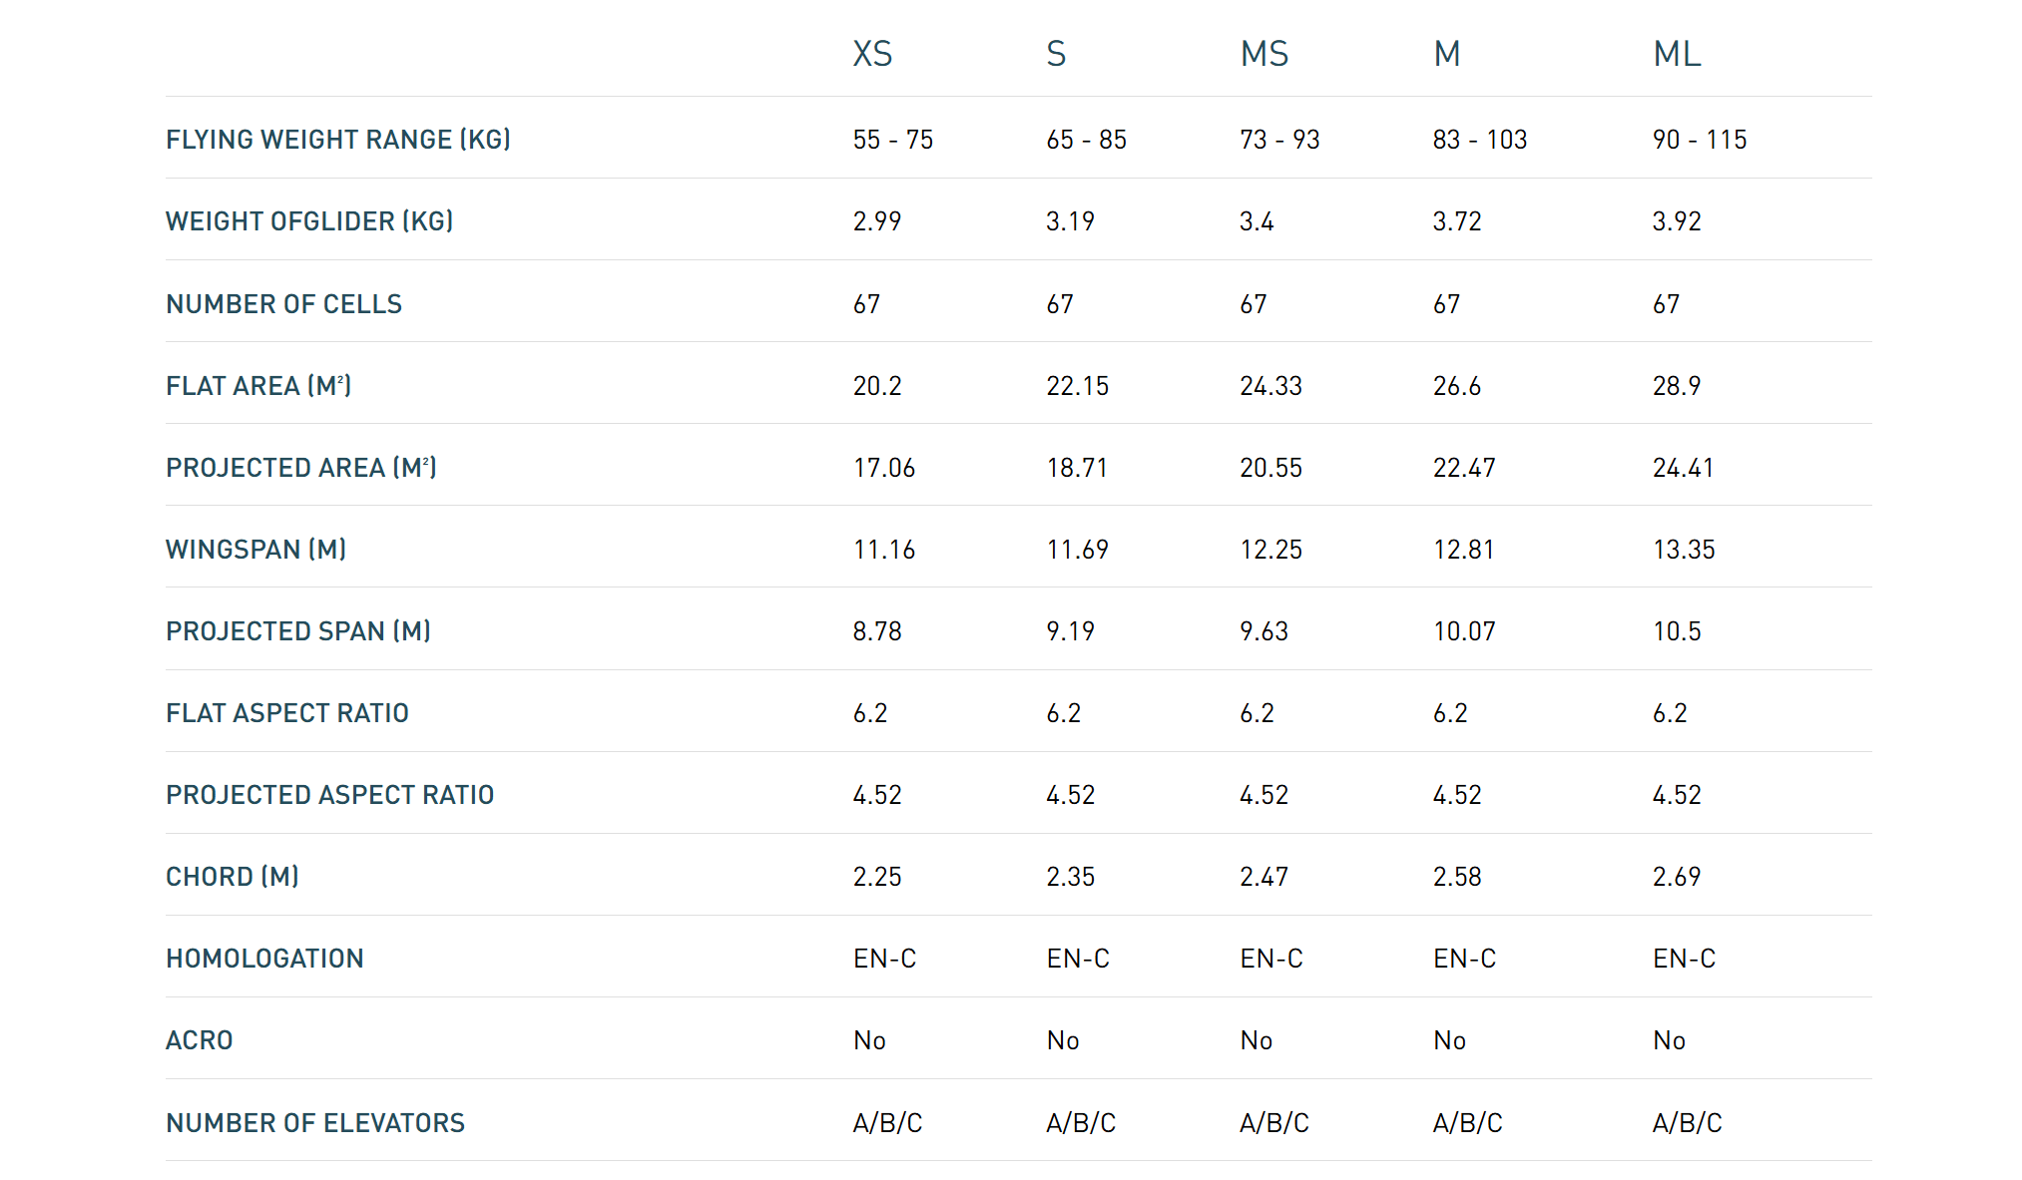Viewport: 2022px width, 1180px height.
Task: Select the MS size column header
Action: 1264,54
